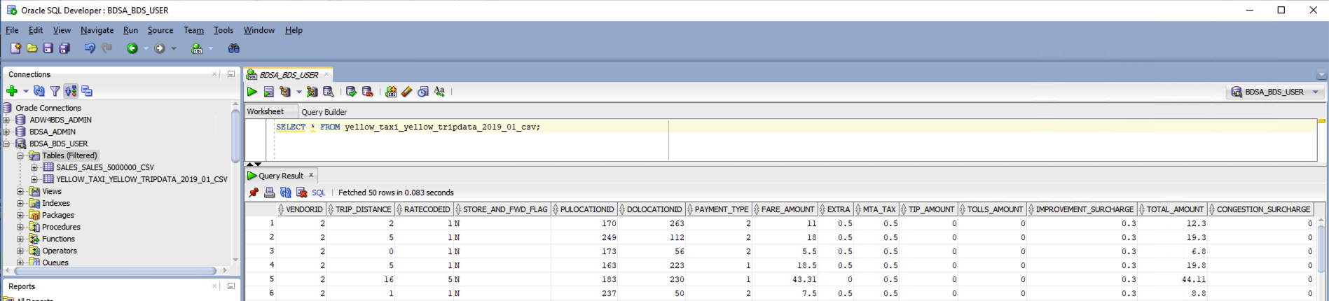This screenshot has height=301, width=1329.
Task: Sort by the TRIP_DISTANCE column header
Action: pos(361,209)
